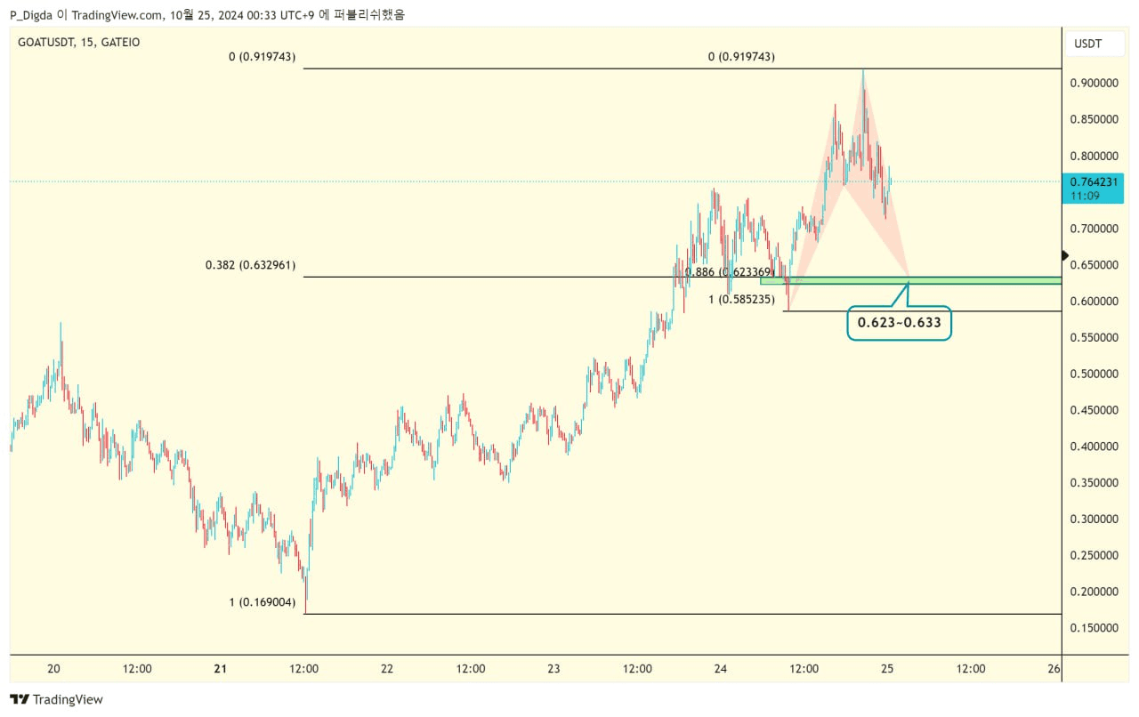Click 0.800000 on the price axis
The width and height of the screenshot is (1139, 717).
[1094, 156]
